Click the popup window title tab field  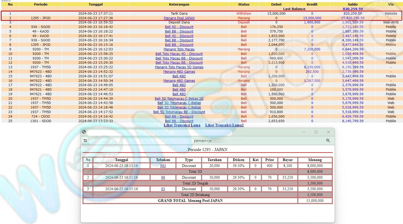pos(159,133)
